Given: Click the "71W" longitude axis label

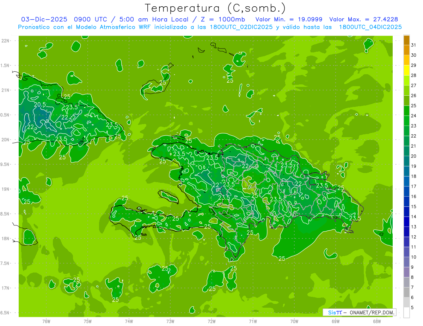Looking at the screenshot, I should tap(253, 321).
